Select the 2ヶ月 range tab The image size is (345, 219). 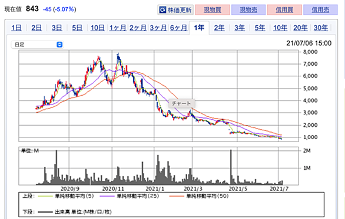click(x=138, y=28)
